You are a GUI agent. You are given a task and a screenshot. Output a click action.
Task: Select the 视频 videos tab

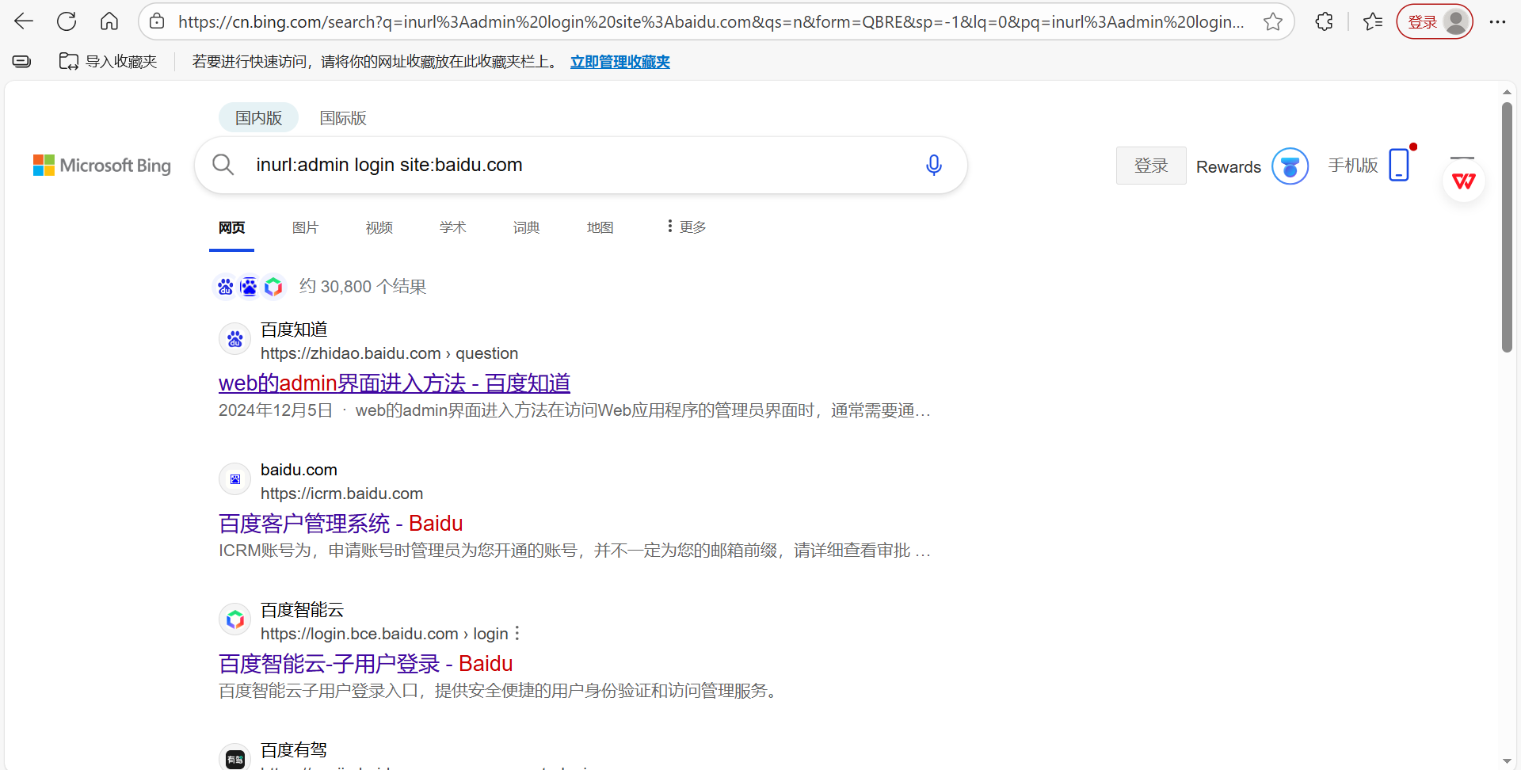tap(379, 228)
